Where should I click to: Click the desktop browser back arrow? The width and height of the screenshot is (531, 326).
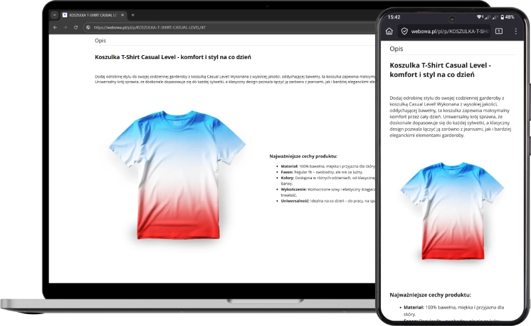tap(56, 27)
